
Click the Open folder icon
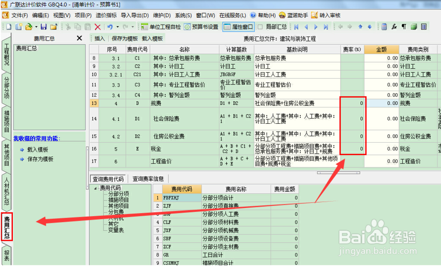click(28, 27)
